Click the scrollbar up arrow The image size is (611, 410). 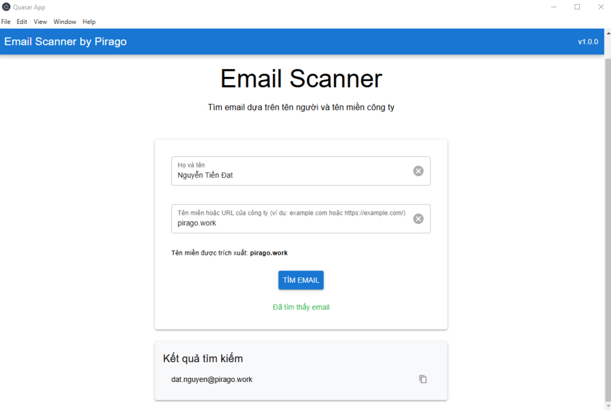(608, 33)
